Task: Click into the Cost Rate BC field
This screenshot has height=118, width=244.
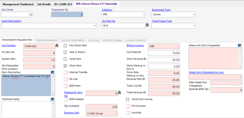Action: pyautogui.click(x=164, y=53)
